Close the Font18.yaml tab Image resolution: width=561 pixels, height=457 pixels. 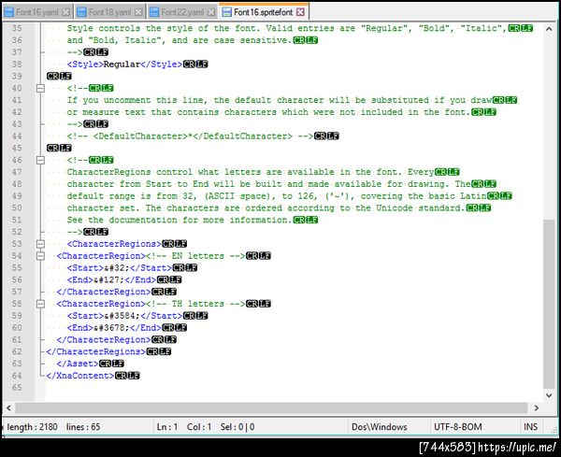click(x=138, y=12)
